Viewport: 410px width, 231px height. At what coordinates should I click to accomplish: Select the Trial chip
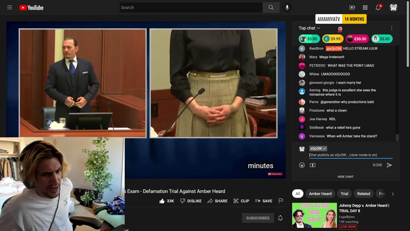pyautogui.click(x=345, y=194)
